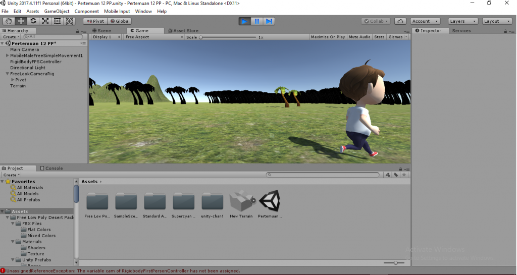Toggle Maximize On Play
Screen dimensions: 517x275
point(328,37)
